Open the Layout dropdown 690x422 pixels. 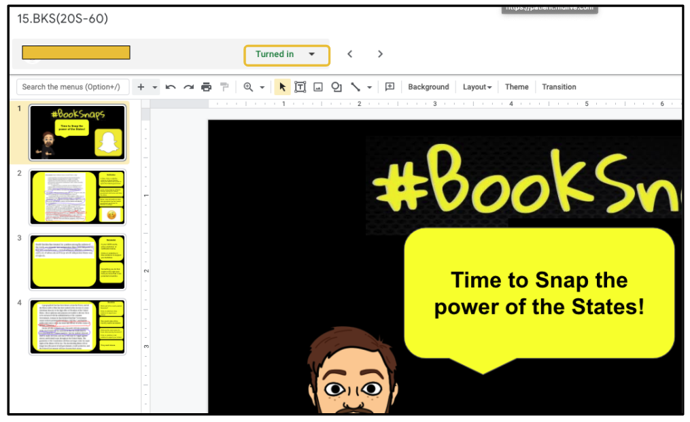[477, 87]
